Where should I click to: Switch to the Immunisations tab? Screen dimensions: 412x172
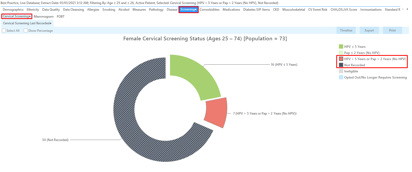[x=371, y=10]
